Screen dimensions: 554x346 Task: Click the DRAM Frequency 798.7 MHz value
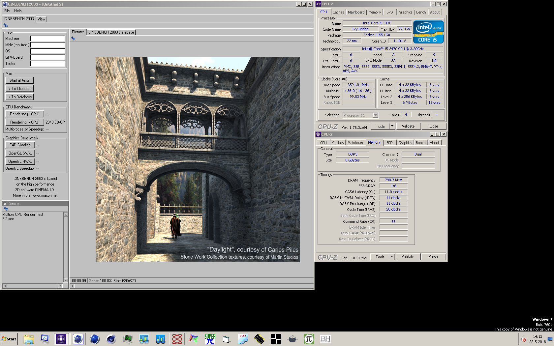pyautogui.click(x=393, y=180)
